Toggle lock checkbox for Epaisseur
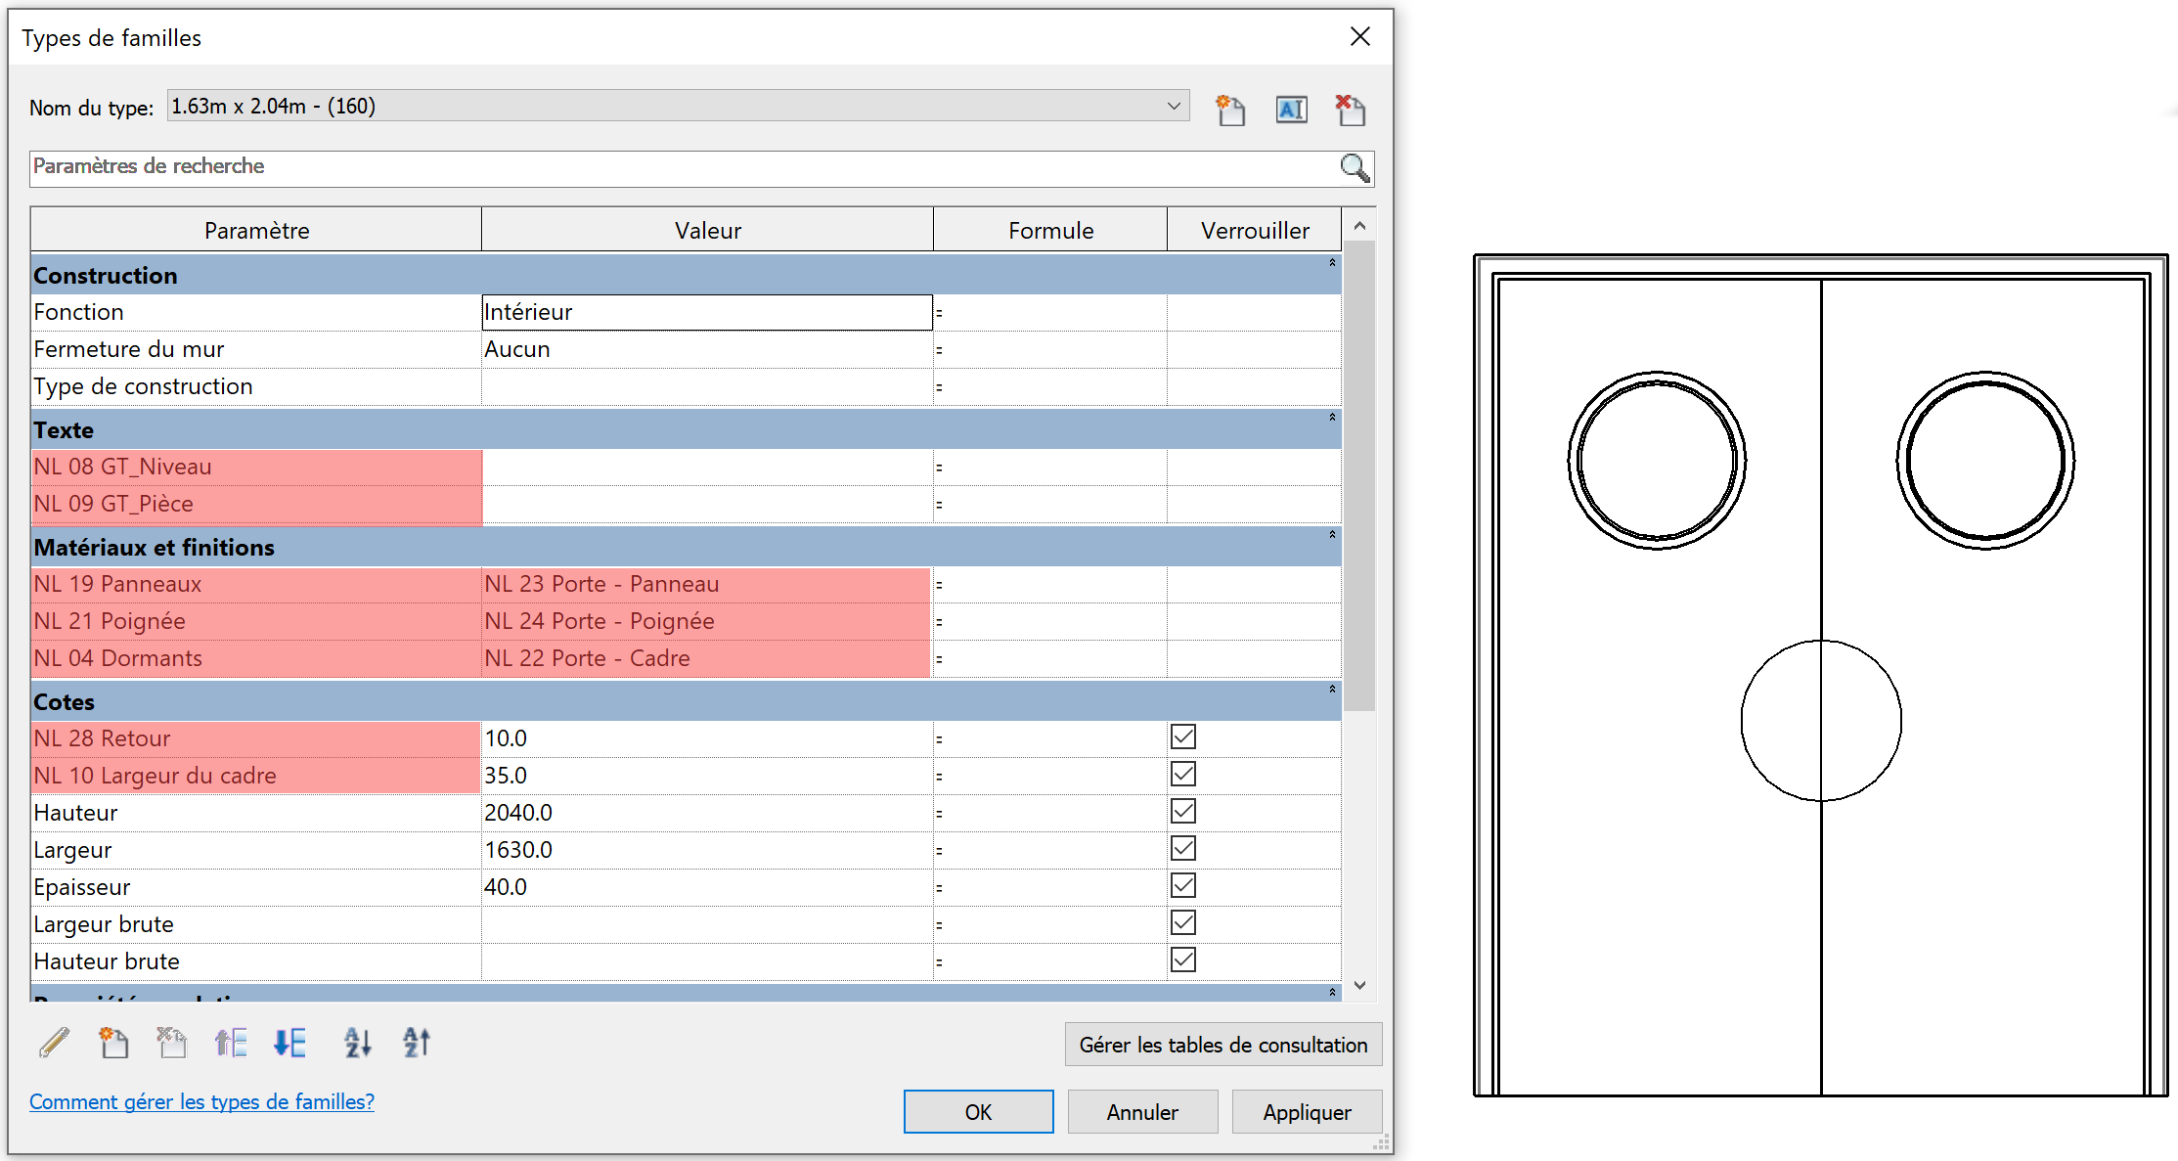Screen dimensions: 2178x1161 [x=1183, y=886]
